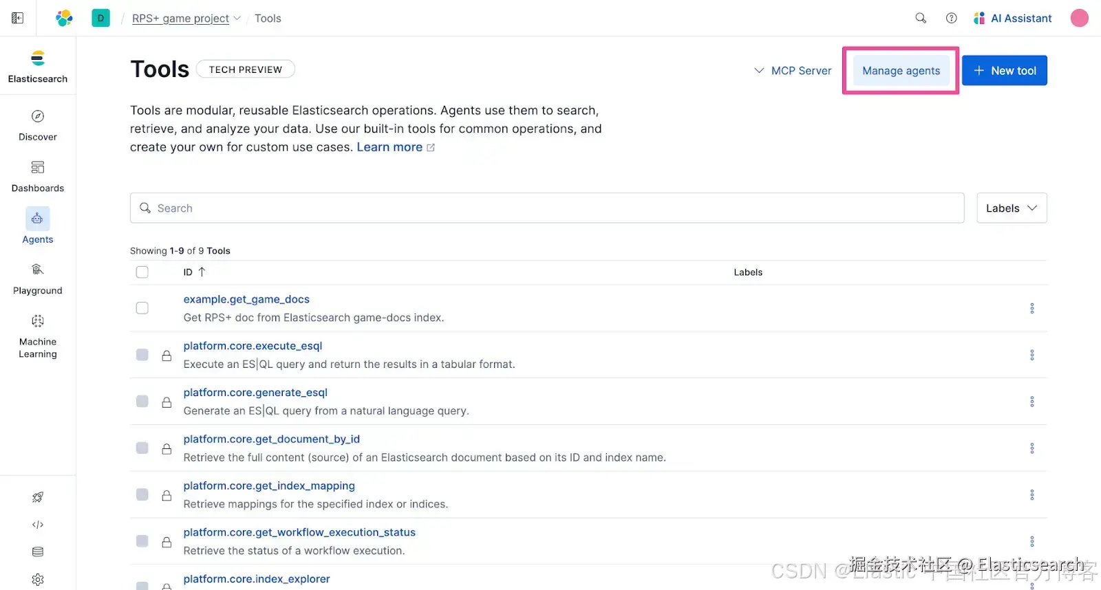Image resolution: width=1101 pixels, height=590 pixels.
Task: Click lock icon beside platform.core.execute_esql
Action: tap(167, 356)
